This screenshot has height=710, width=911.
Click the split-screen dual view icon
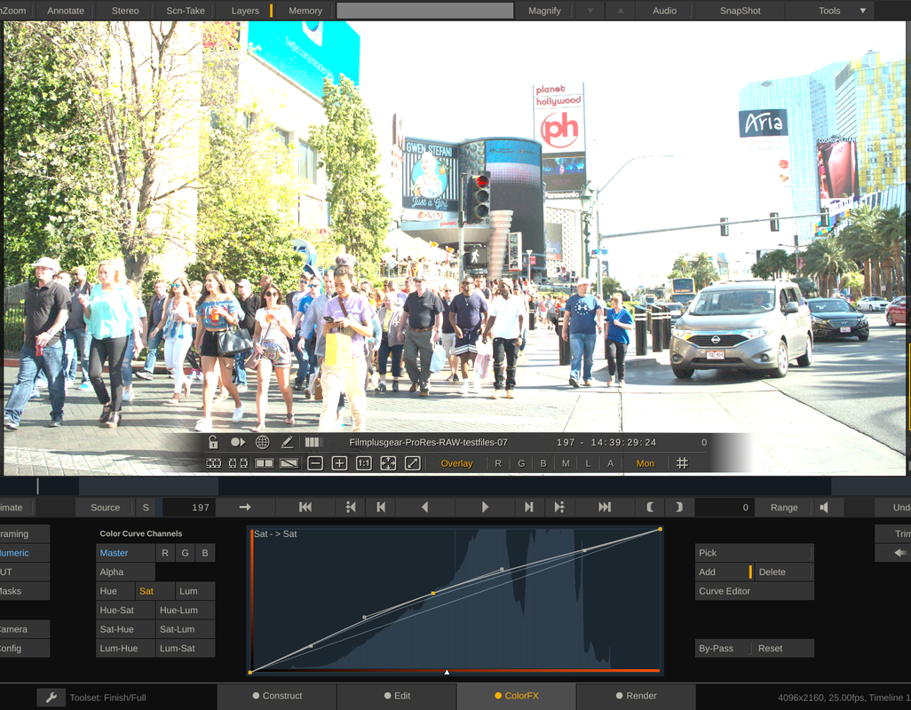265,463
